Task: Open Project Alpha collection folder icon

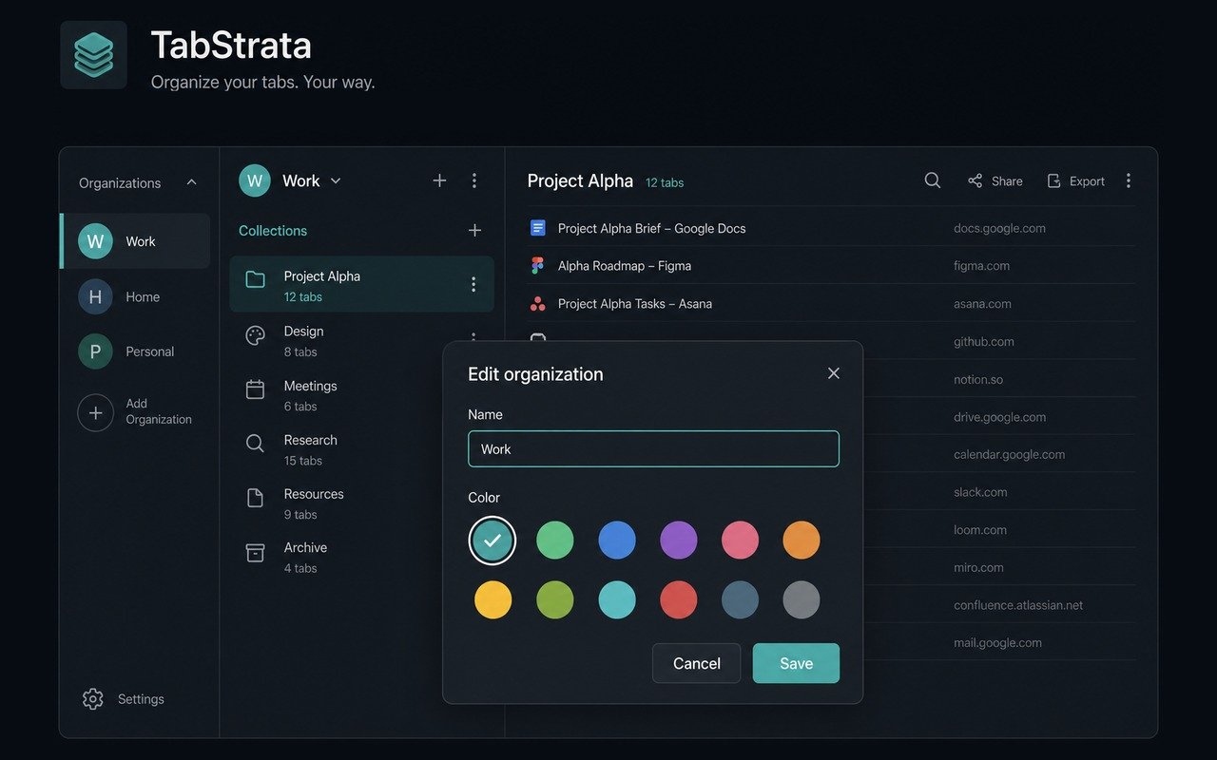Action: click(x=255, y=279)
